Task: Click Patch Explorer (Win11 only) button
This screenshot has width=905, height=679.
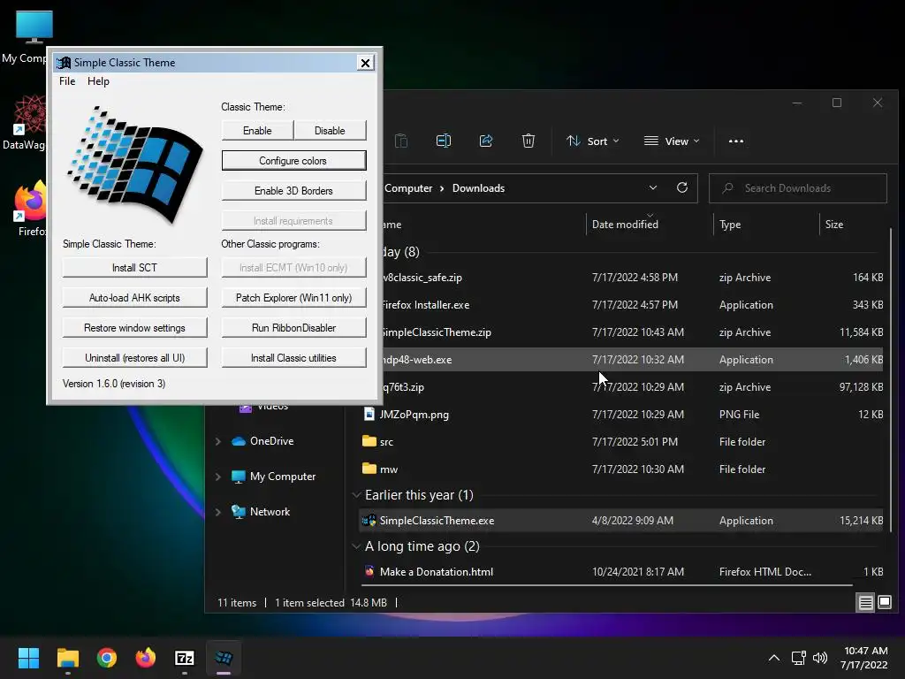Action: pos(293,297)
